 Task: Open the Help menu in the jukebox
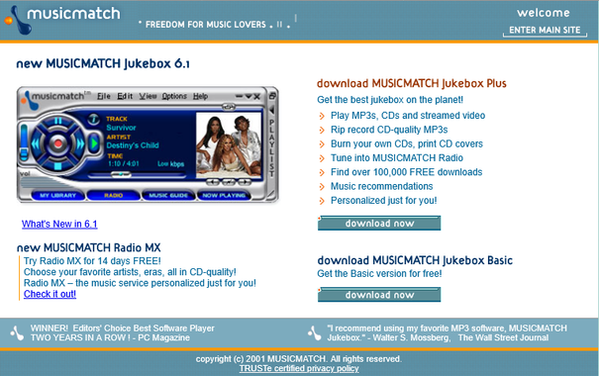click(201, 96)
